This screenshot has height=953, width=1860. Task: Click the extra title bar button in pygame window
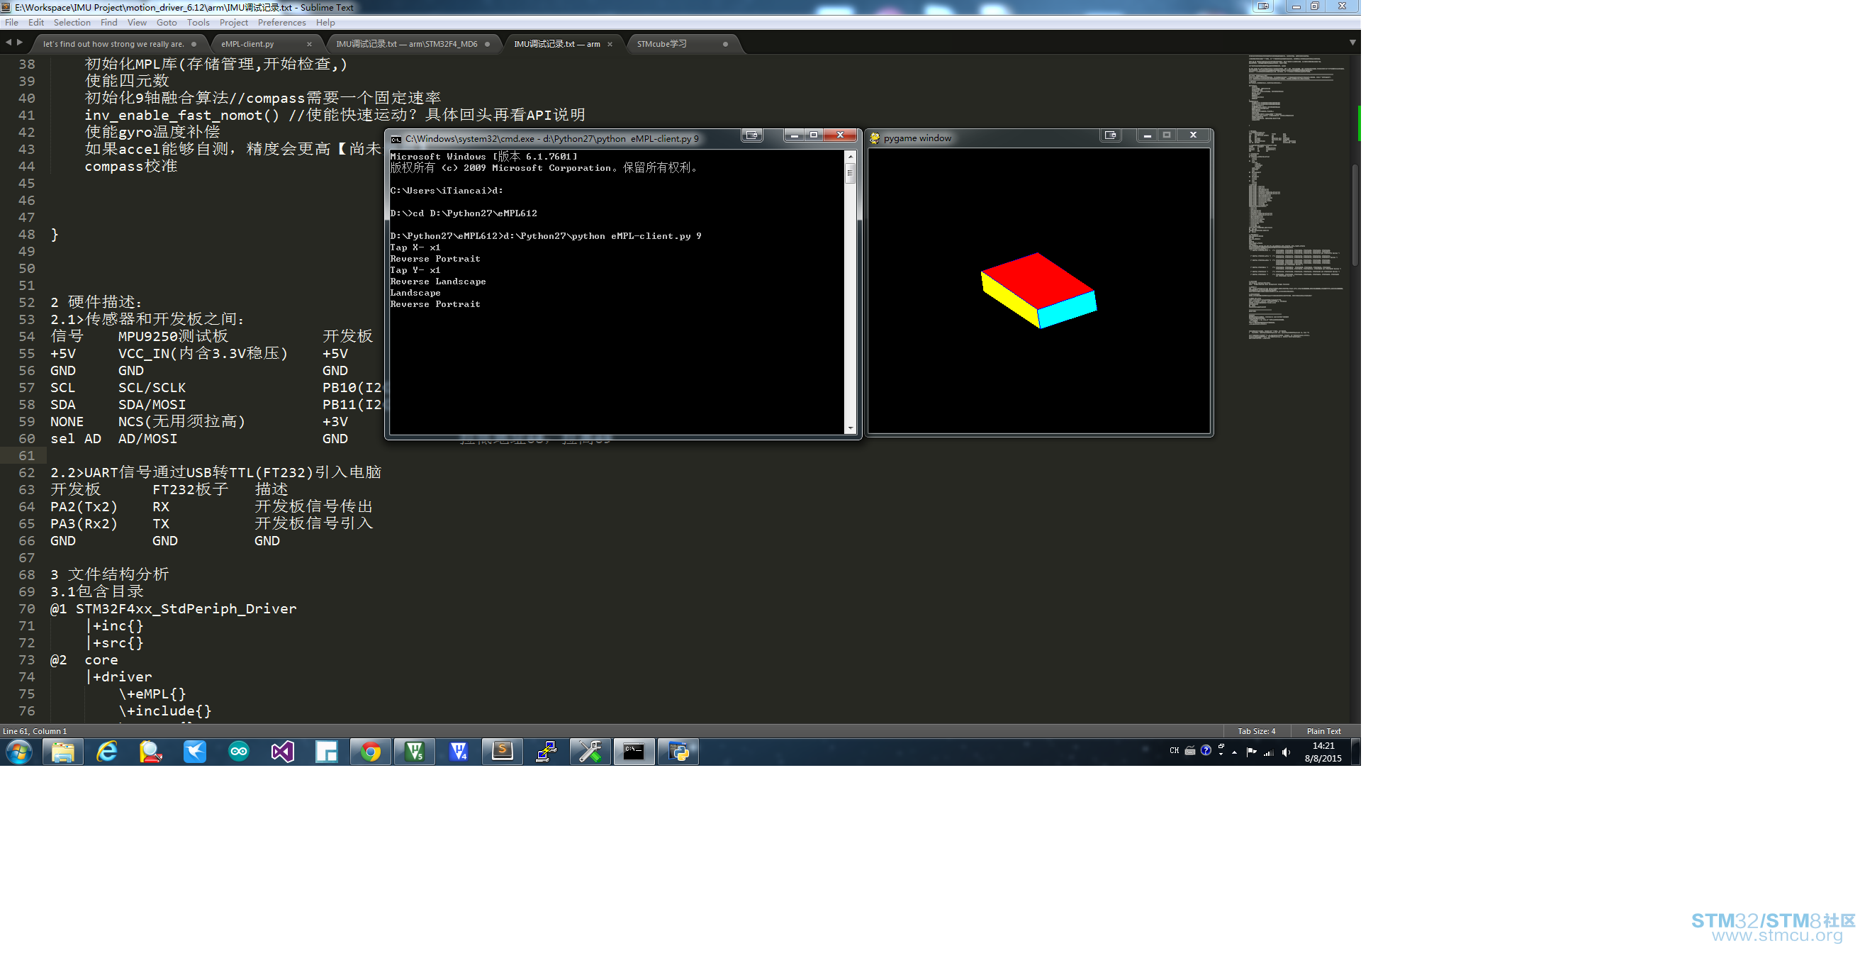(x=1110, y=135)
